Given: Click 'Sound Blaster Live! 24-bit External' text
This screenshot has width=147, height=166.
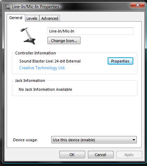Looking at the screenshot, I should [50, 61].
